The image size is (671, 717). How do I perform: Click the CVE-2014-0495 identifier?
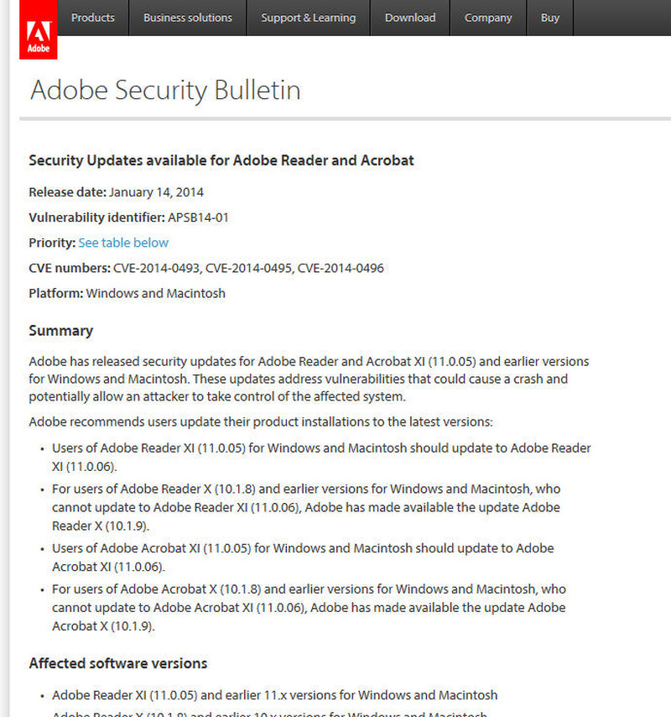[249, 268]
